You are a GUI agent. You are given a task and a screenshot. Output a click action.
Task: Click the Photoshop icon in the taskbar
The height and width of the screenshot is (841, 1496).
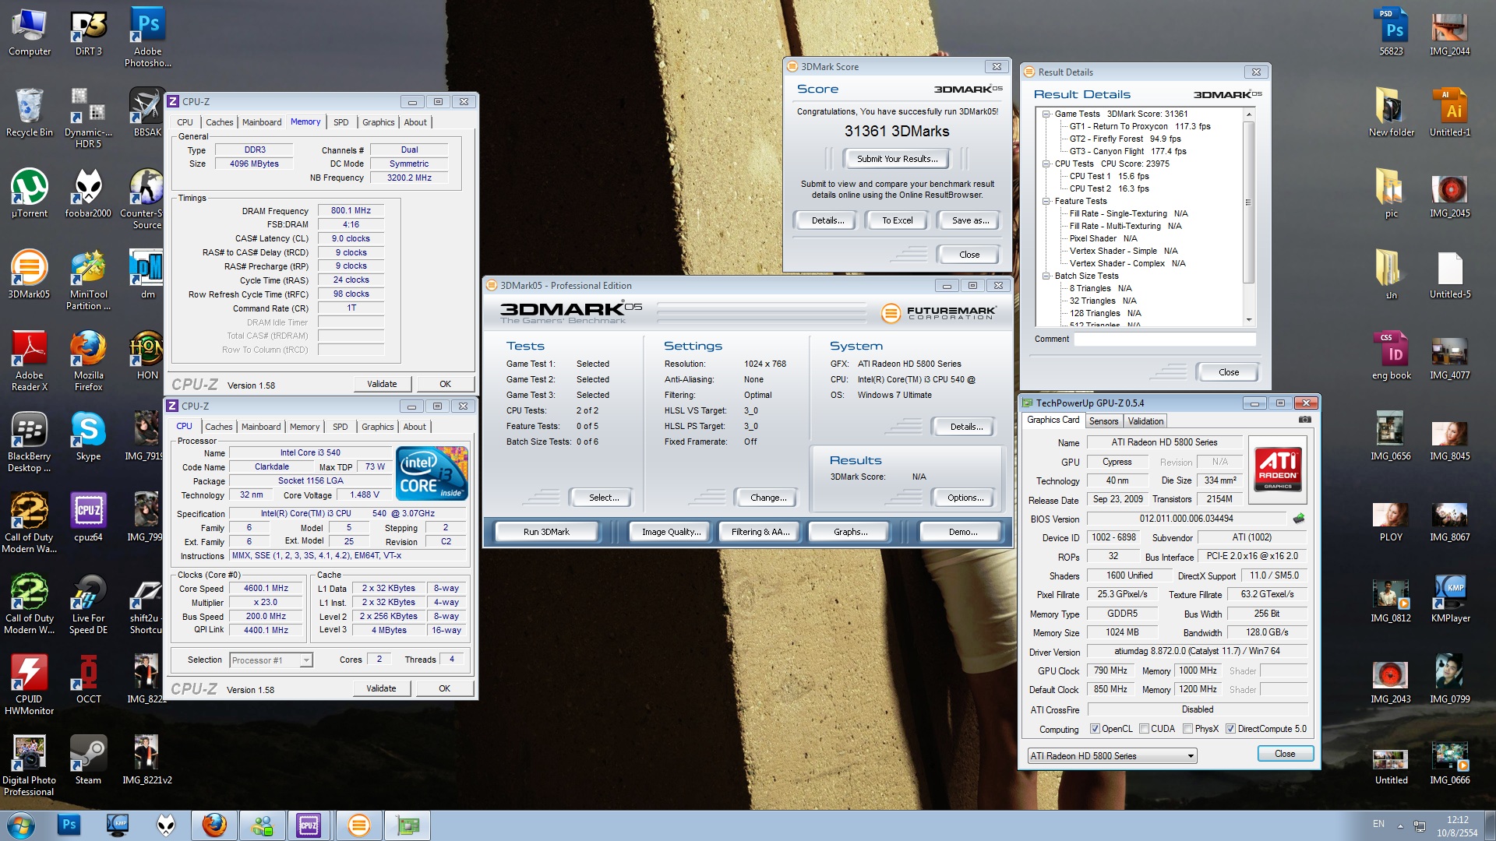69,825
